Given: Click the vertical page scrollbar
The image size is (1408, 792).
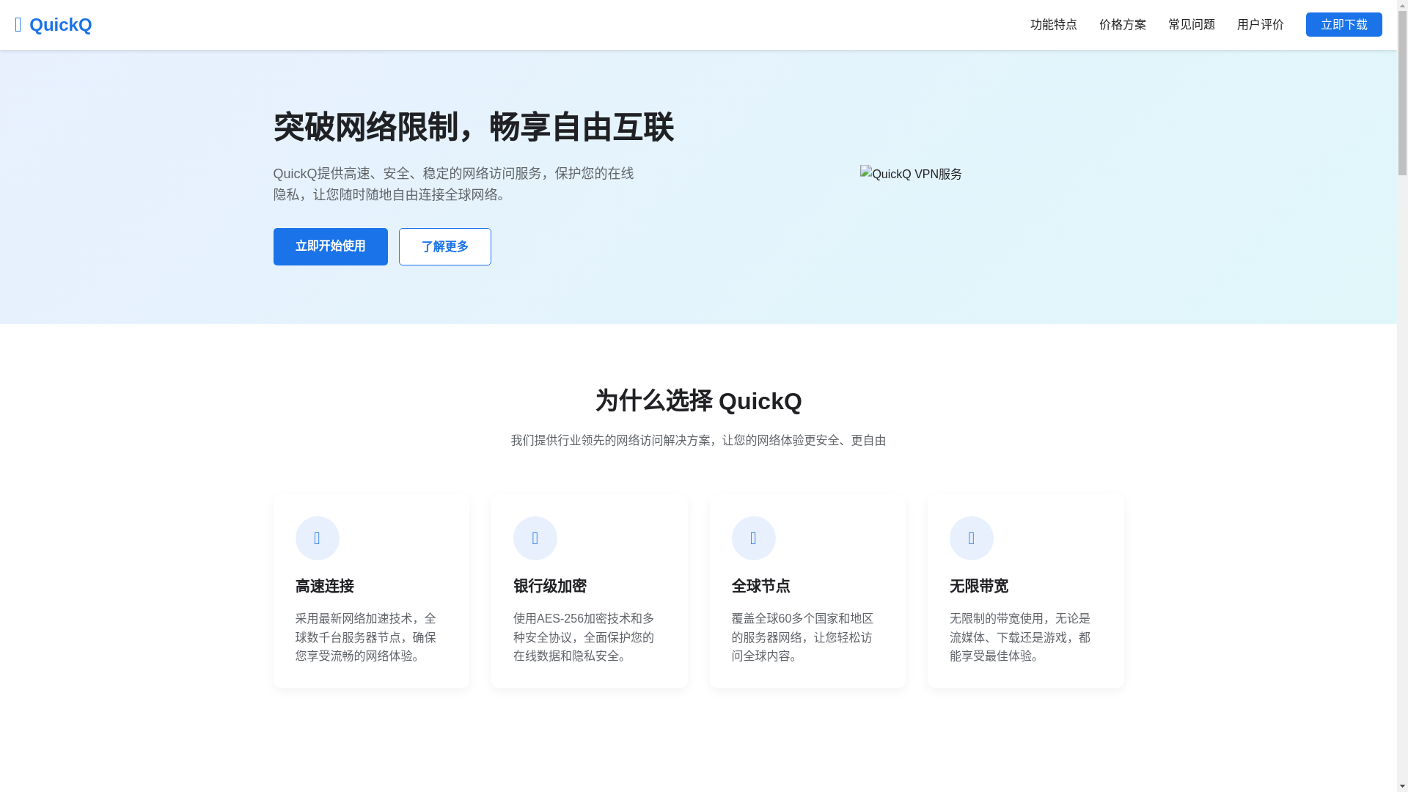Looking at the screenshot, I should [x=1402, y=396].
